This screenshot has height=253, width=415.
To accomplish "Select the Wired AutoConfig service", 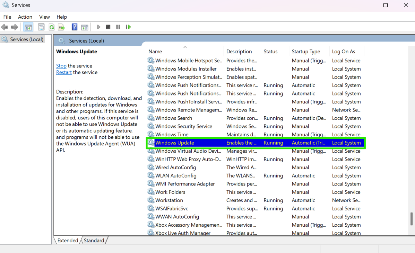I will (256, 167).
